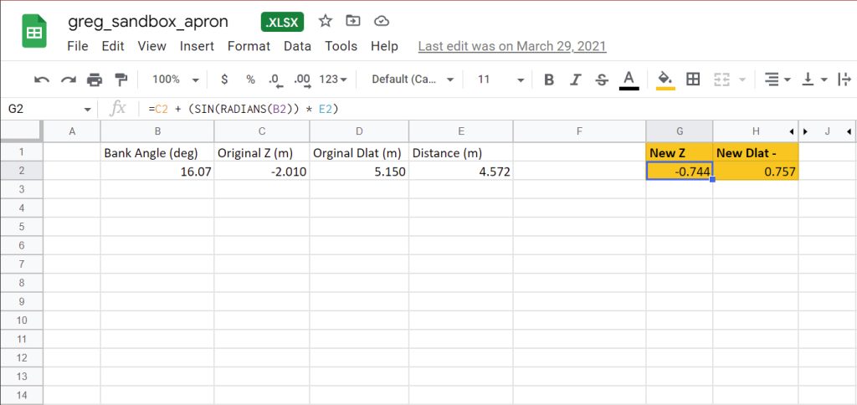This screenshot has height=405, width=857.
Task: Toggle italic formatting
Action: pos(575,79)
